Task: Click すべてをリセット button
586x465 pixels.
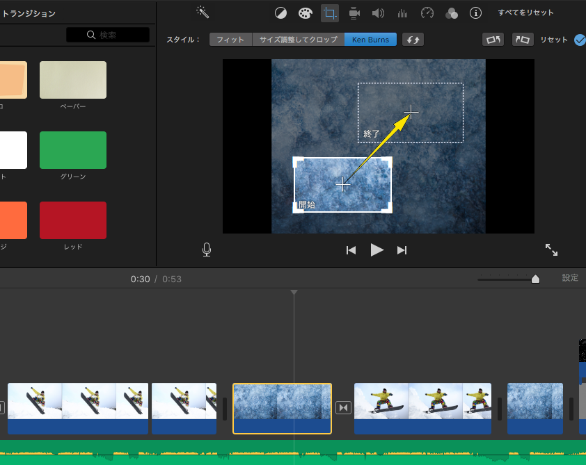Action: tap(525, 13)
